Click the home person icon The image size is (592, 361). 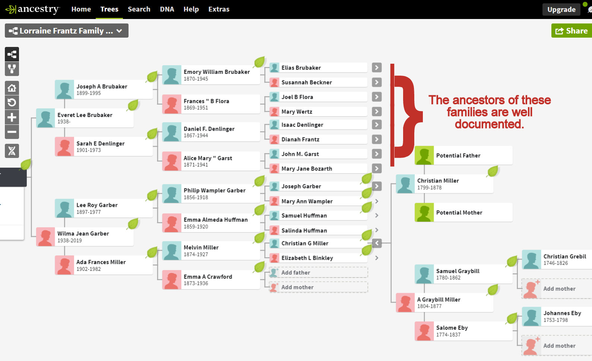coord(12,88)
